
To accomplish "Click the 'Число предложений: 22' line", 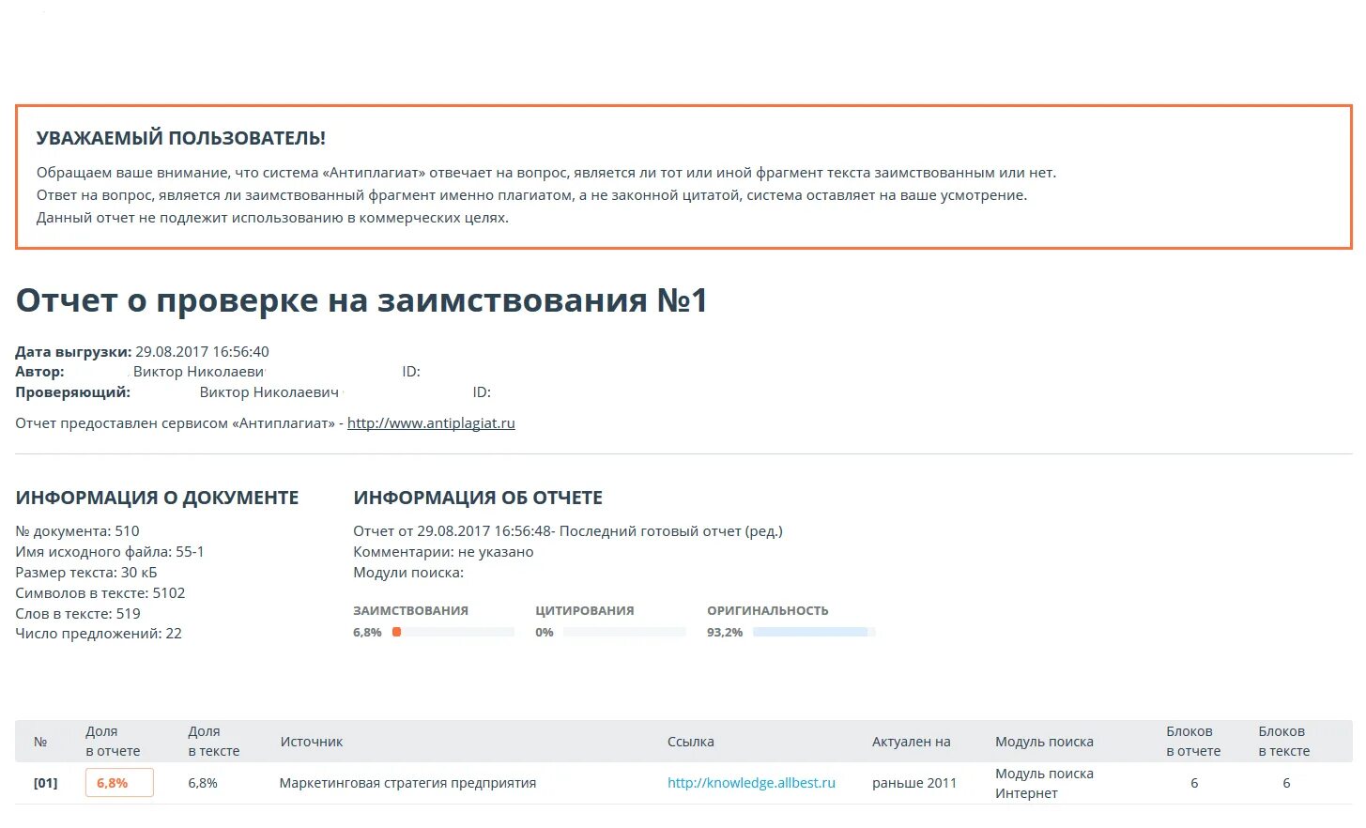I will click(x=99, y=634).
